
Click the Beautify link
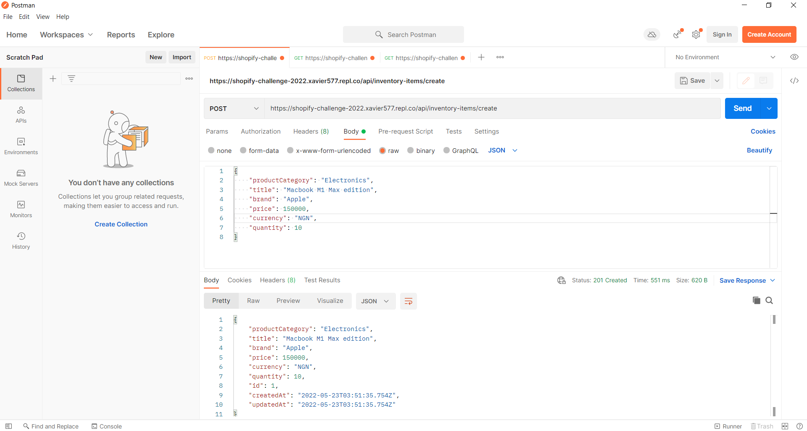pos(759,150)
